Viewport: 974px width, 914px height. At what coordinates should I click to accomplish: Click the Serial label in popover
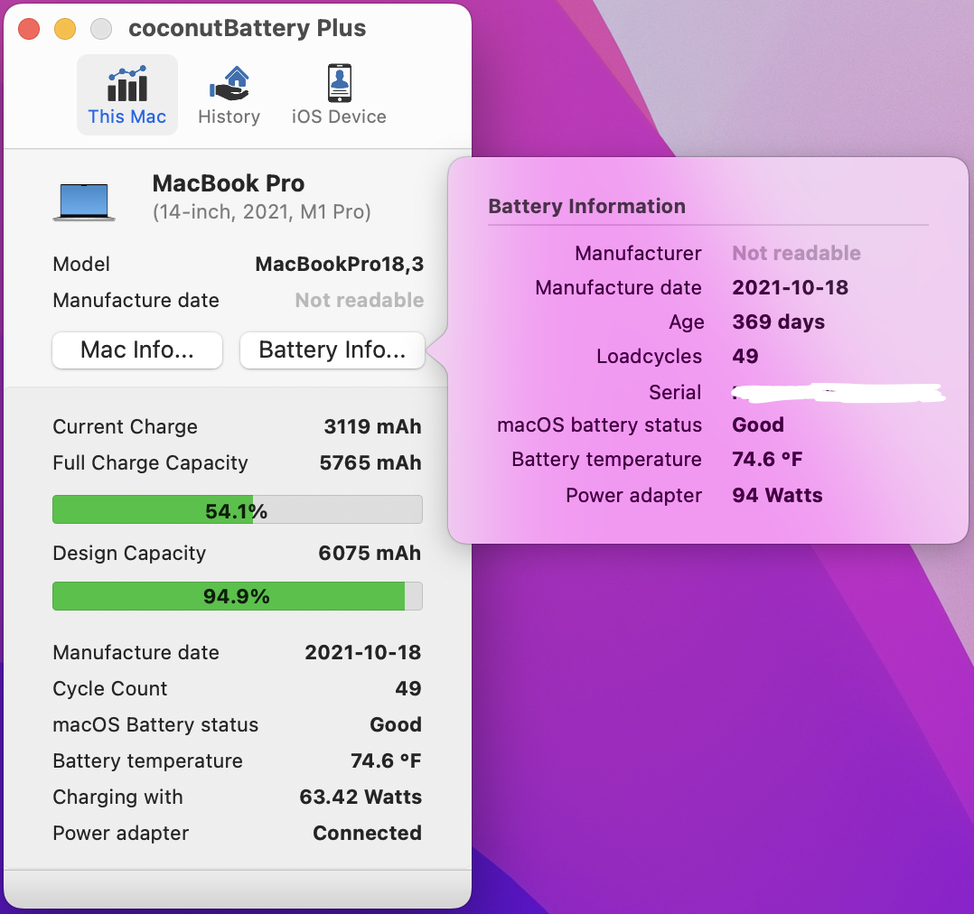coord(675,392)
